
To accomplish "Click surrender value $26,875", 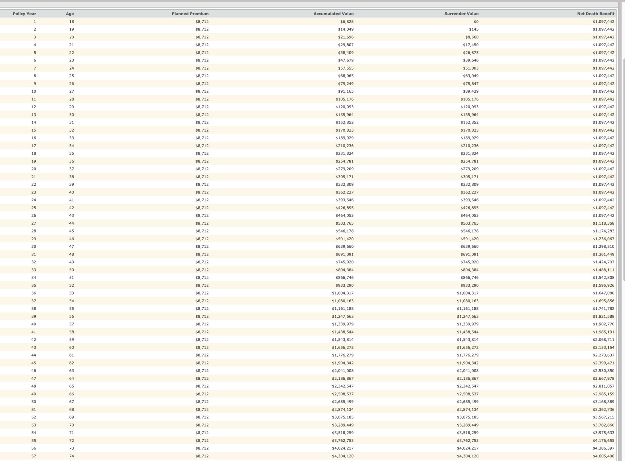I will (471, 53).
